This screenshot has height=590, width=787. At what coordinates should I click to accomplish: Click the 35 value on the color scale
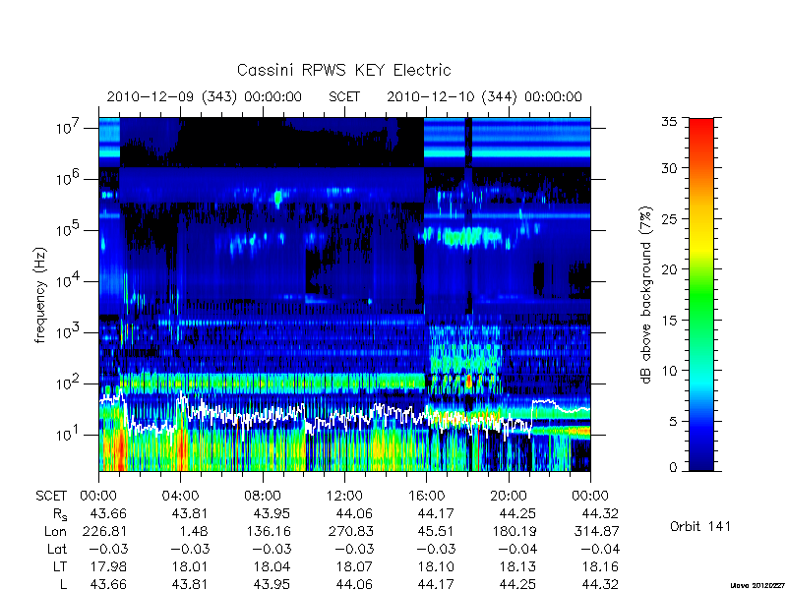(x=669, y=121)
